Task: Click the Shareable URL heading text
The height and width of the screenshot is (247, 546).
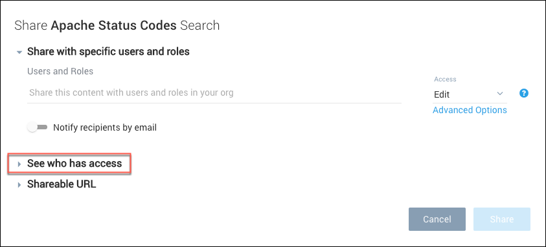Action: coord(62,184)
